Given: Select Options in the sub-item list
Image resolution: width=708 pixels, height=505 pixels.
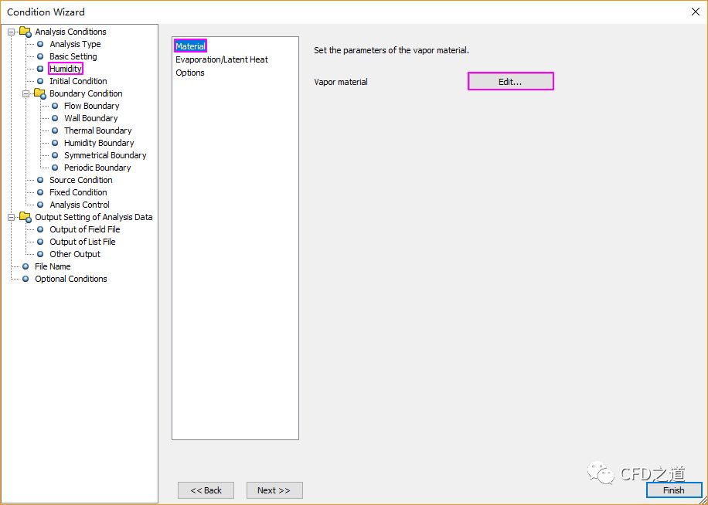Looking at the screenshot, I should [190, 73].
